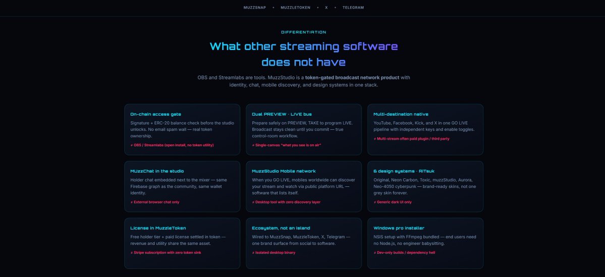
Task: Click the red 'External browser chat only' note
Action: (155, 202)
